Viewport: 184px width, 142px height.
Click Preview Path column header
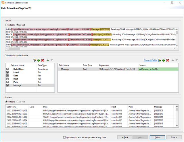click(x=140, y=107)
